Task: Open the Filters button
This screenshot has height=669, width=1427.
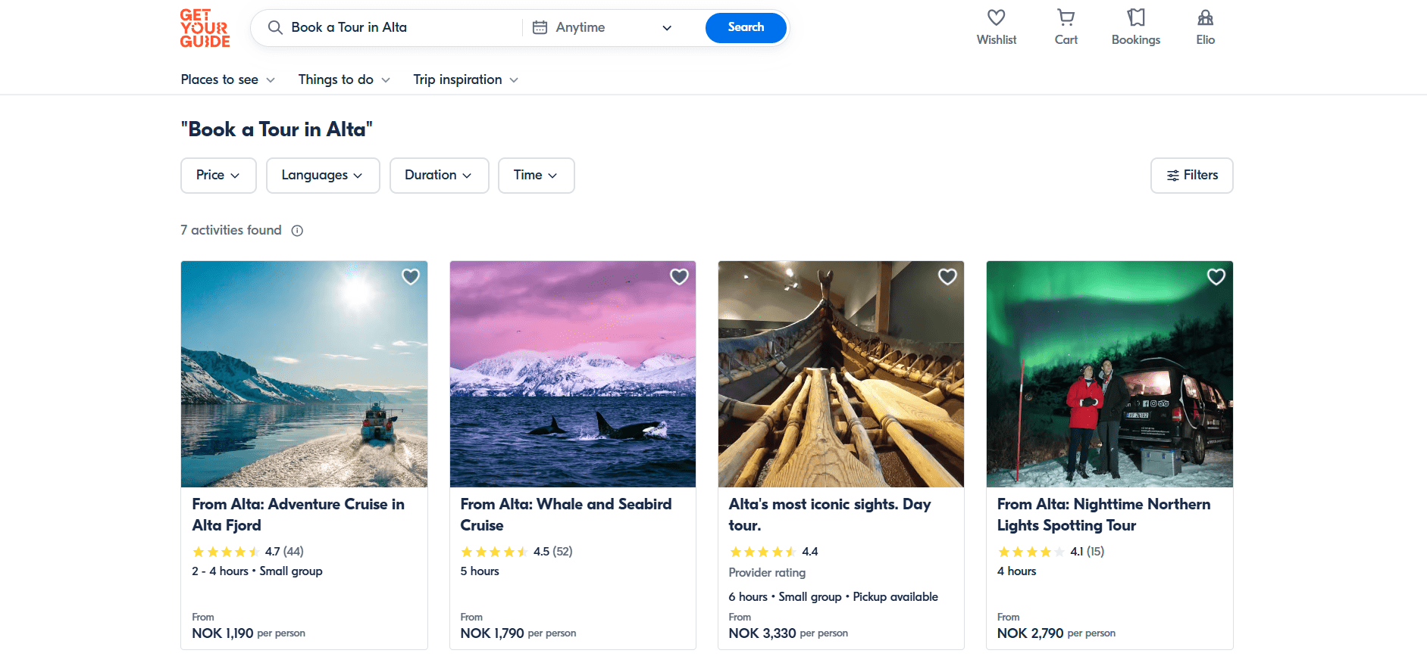Action: pyautogui.click(x=1191, y=176)
